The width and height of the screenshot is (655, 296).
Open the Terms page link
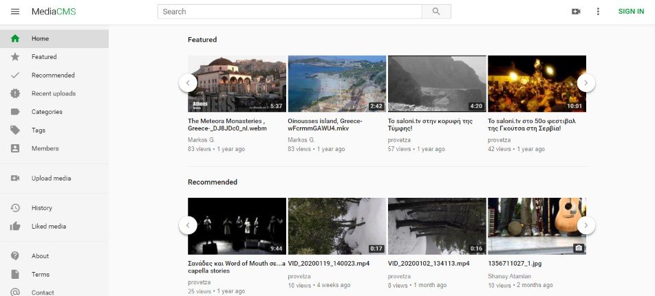(x=54, y=274)
